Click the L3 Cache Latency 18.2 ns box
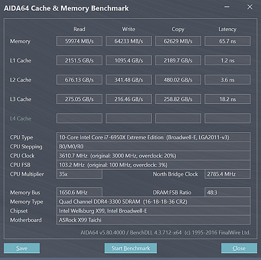The image size is (261, 260). [x=228, y=99]
